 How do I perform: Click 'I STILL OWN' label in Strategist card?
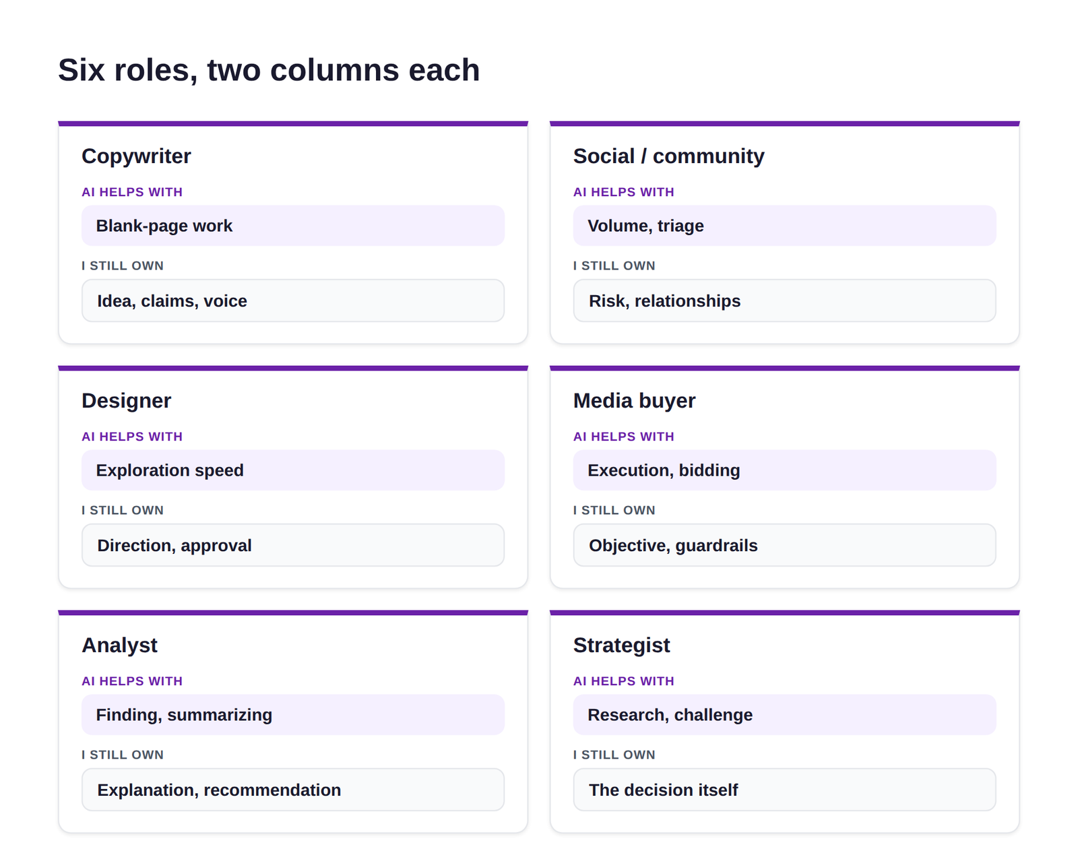614,755
